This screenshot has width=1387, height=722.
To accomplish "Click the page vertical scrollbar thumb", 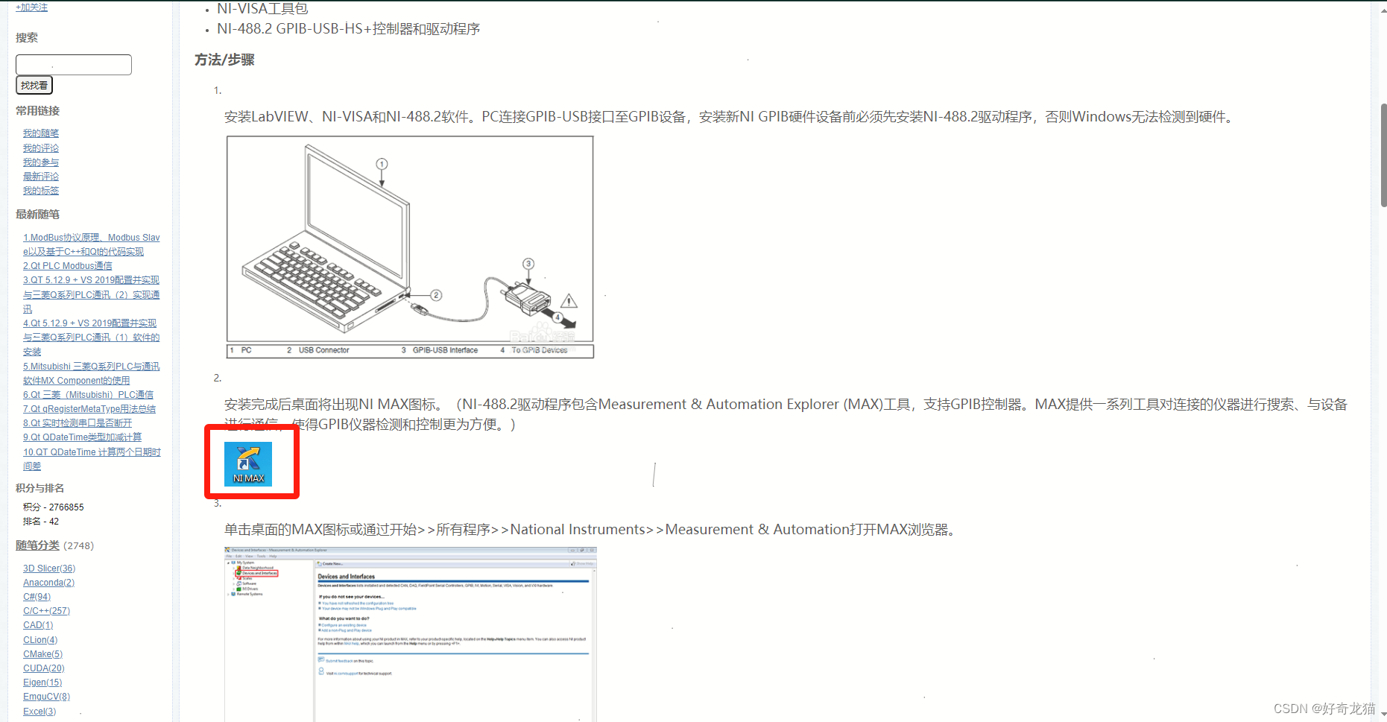I will point(1383,155).
